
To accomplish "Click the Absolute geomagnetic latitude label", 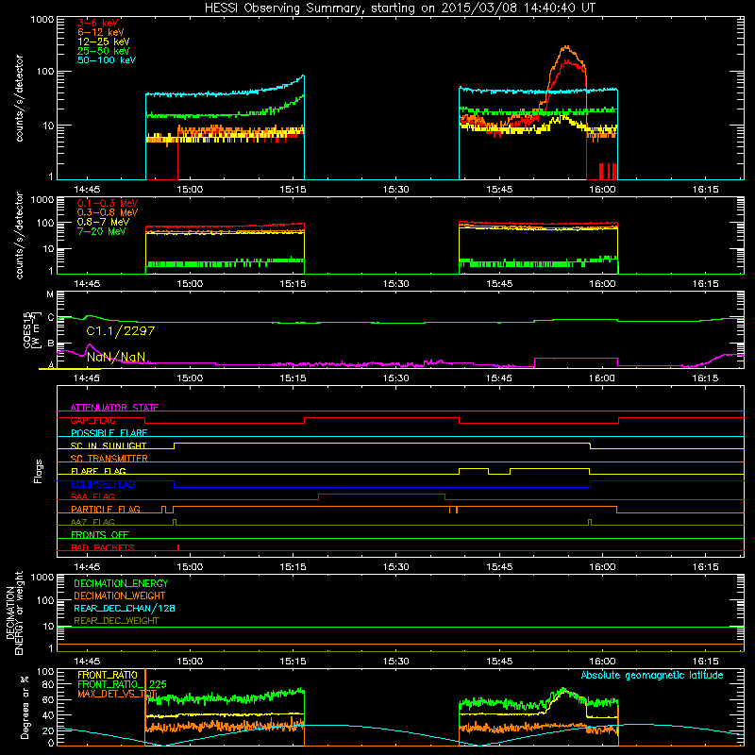I will (x=652, y=675).
